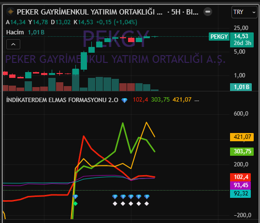This screenshot has width=260, height=223.
Task: Click the purple 93,45 axis value label
Action: pyautogui.click(x=240, y=185)
